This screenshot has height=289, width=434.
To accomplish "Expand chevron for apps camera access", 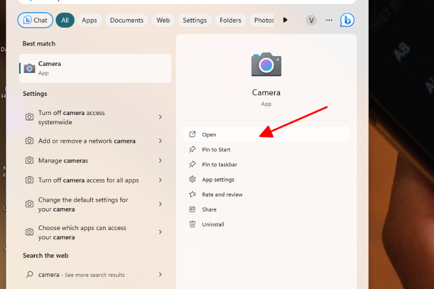I will click(x=160, y=232).
